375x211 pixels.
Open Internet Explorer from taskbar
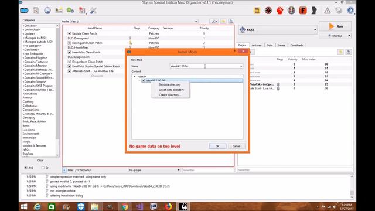coord(37,206)
